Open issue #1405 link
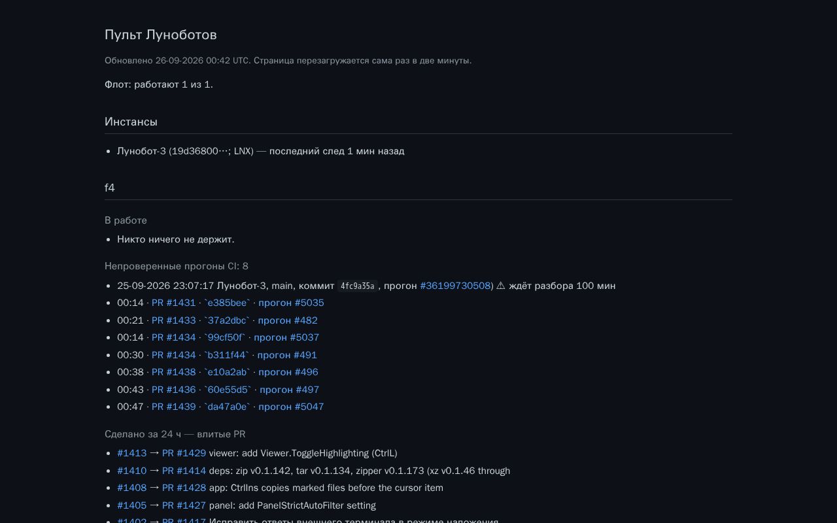 tap(131, 505)
